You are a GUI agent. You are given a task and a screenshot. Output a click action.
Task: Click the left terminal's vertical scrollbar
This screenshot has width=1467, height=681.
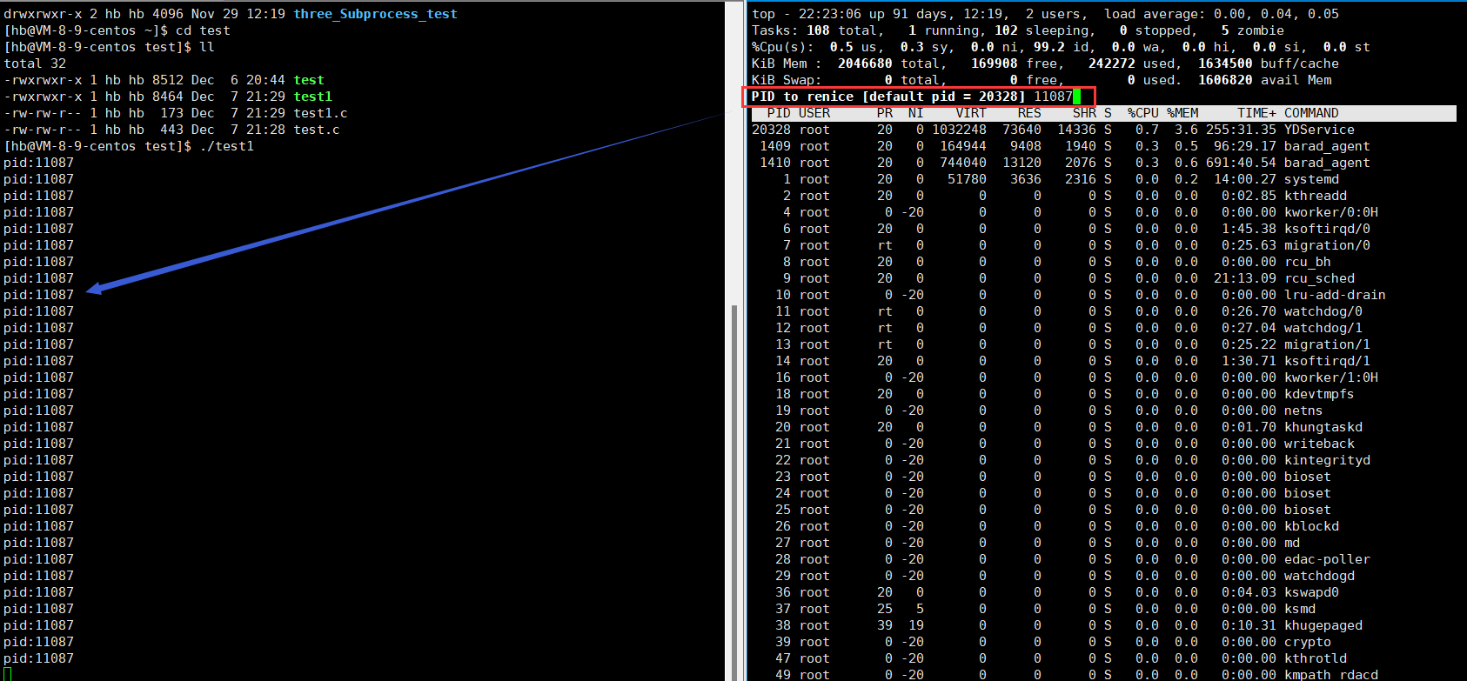point(734,491)
